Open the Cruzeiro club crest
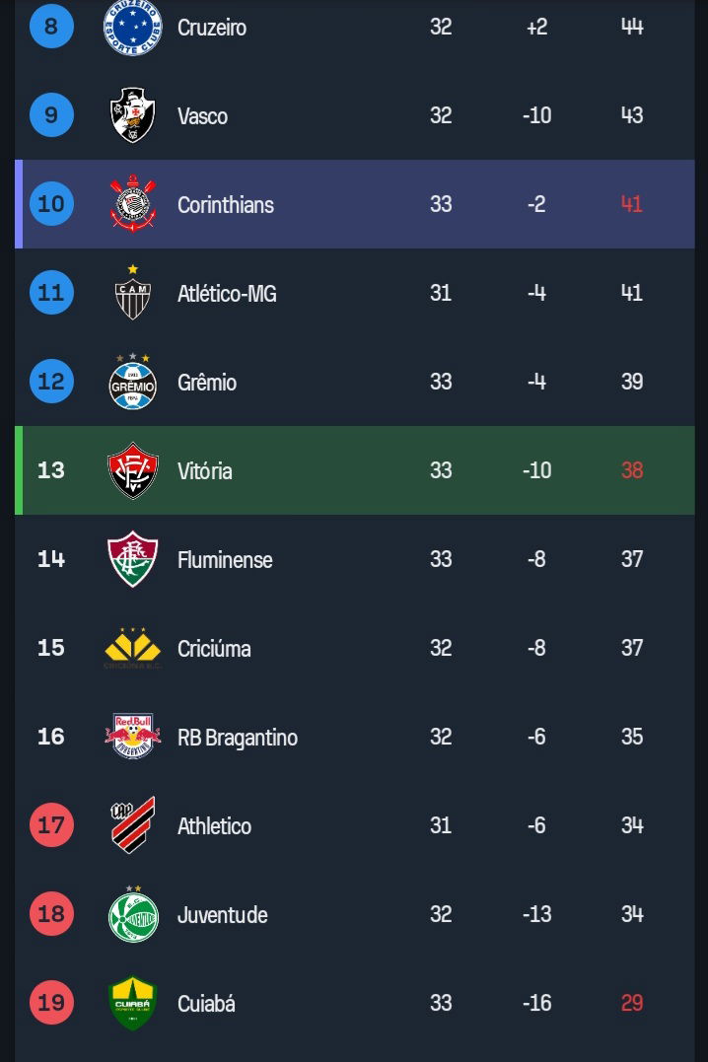 coord(133,27)
